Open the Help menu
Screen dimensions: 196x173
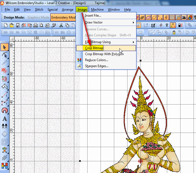127,10
